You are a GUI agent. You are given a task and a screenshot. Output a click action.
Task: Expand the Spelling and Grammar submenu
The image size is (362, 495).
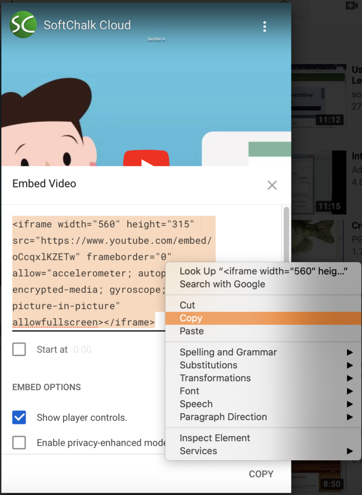click(x=263, y=352)
